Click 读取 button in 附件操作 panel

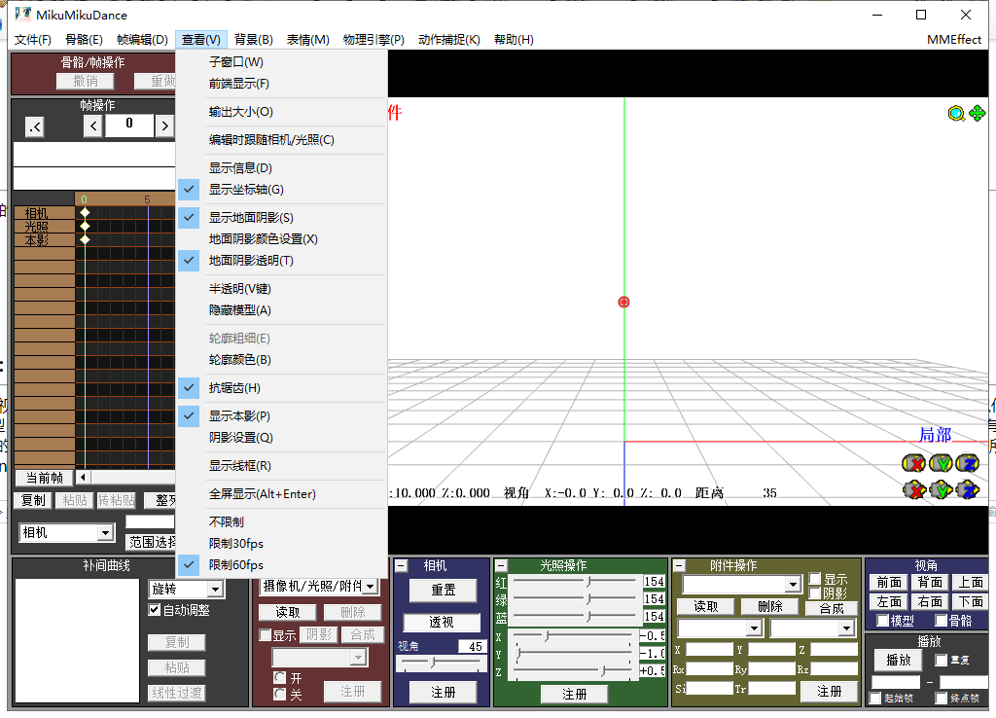706,607
